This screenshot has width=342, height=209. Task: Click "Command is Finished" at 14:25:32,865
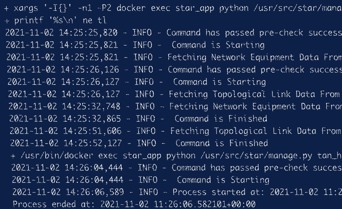(221, 119)
